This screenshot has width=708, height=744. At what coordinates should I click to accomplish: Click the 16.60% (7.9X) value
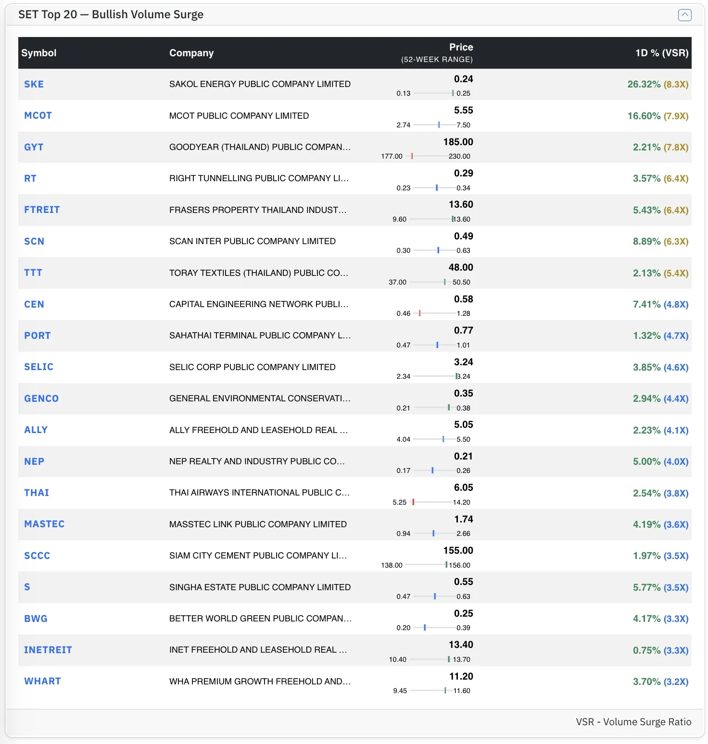pyautogui.click(x=658, y=116)
